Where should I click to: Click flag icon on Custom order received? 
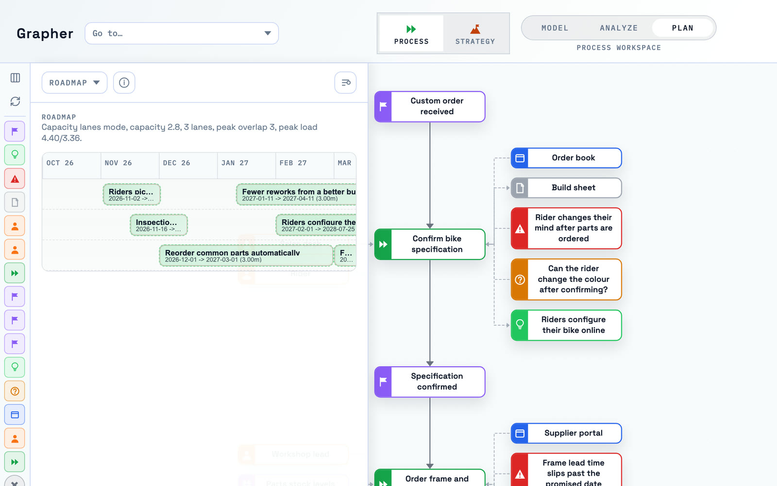click(383, 106)
